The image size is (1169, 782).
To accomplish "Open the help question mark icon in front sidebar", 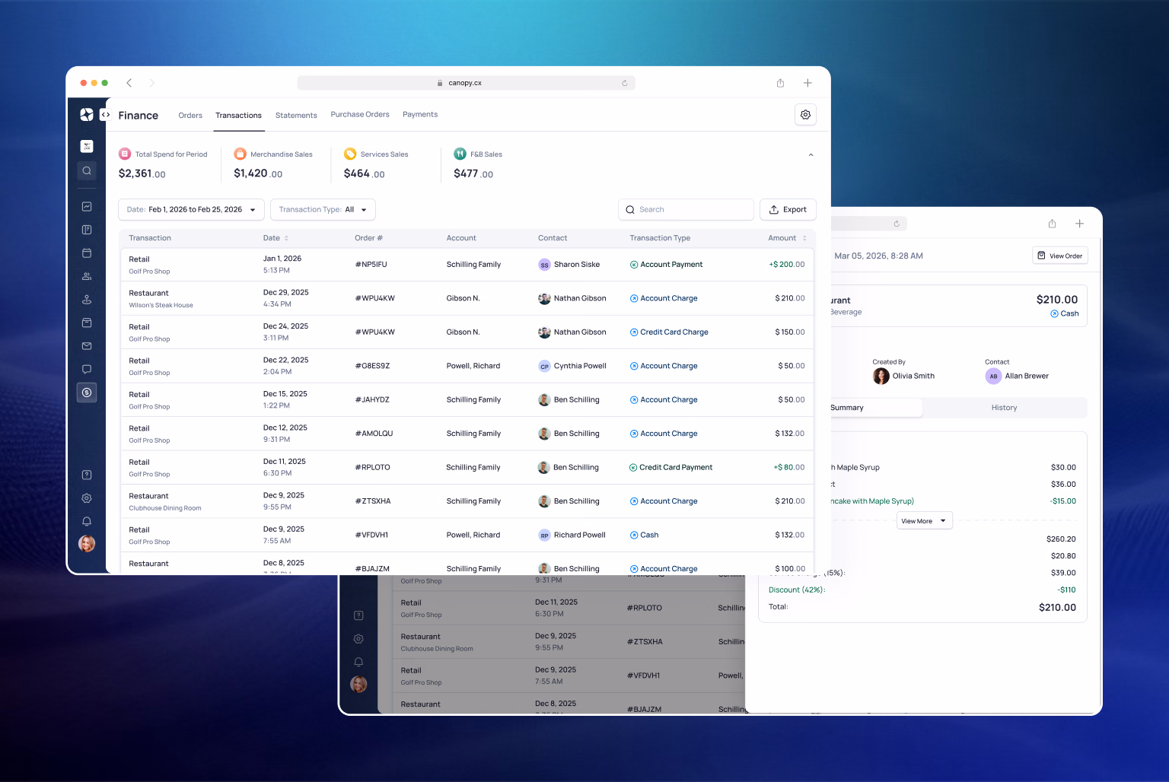I will (x=87, y=475).
